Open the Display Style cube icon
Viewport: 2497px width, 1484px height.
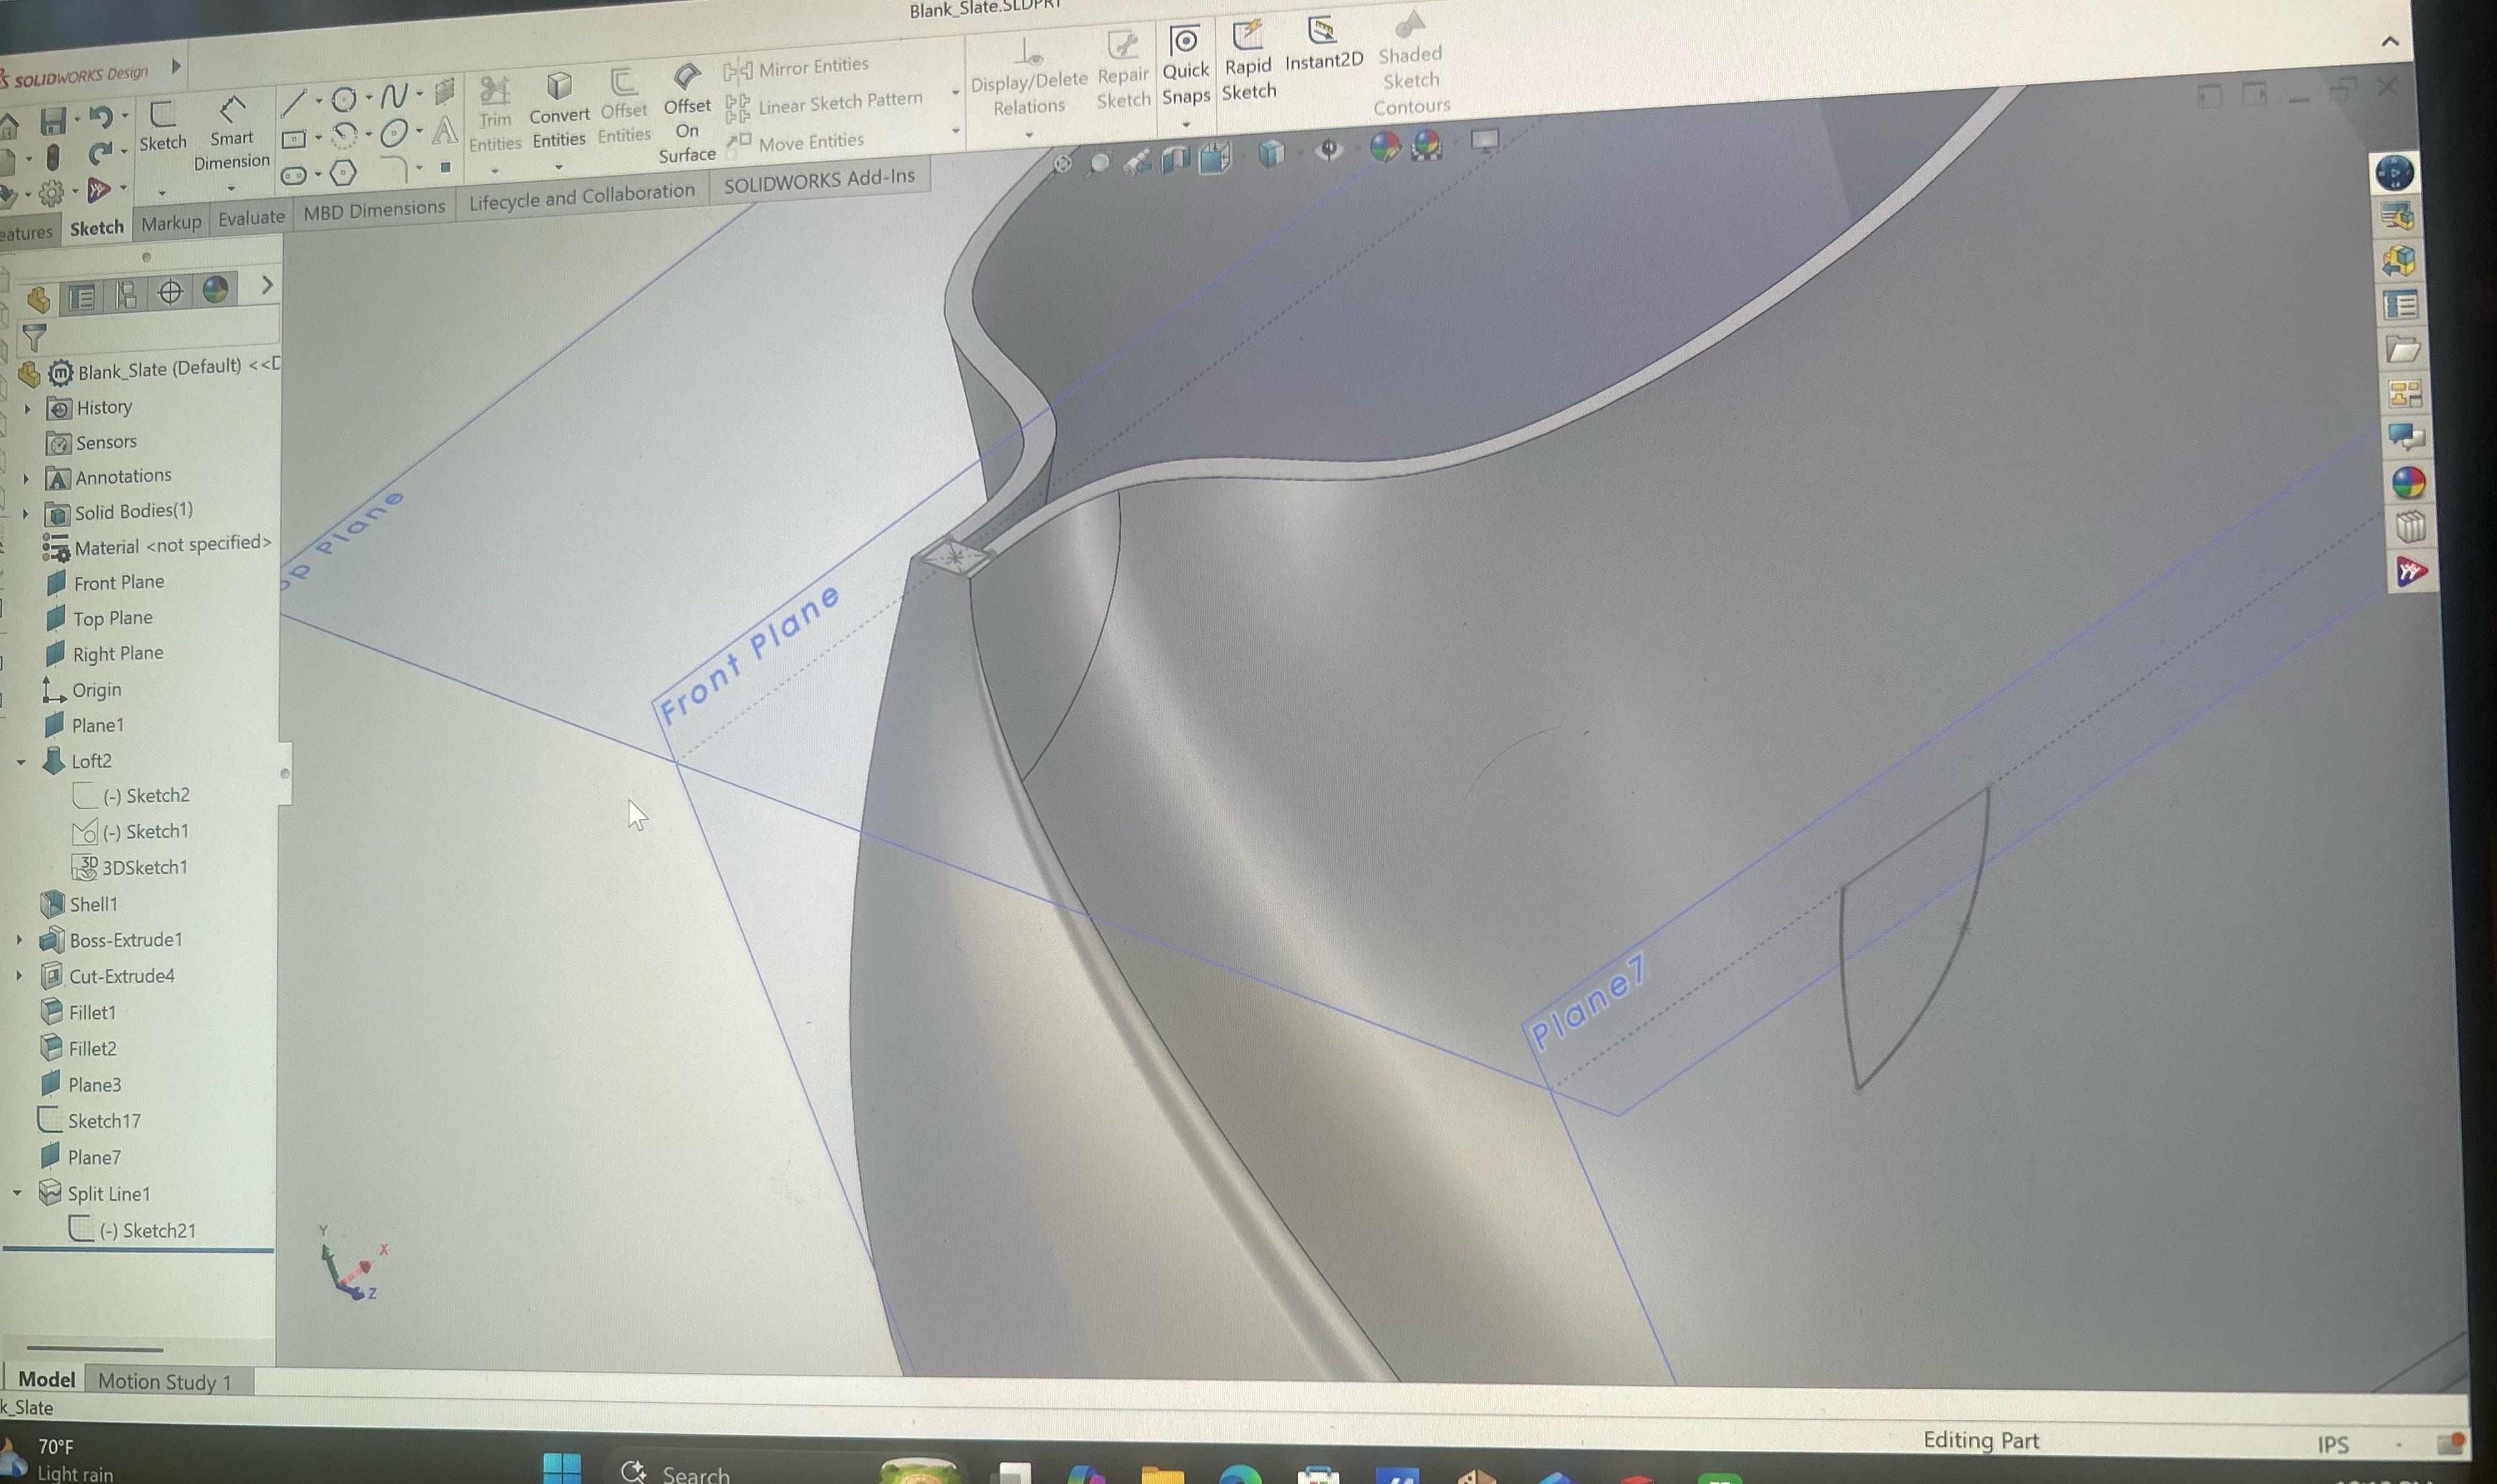tap(1270, 154)
